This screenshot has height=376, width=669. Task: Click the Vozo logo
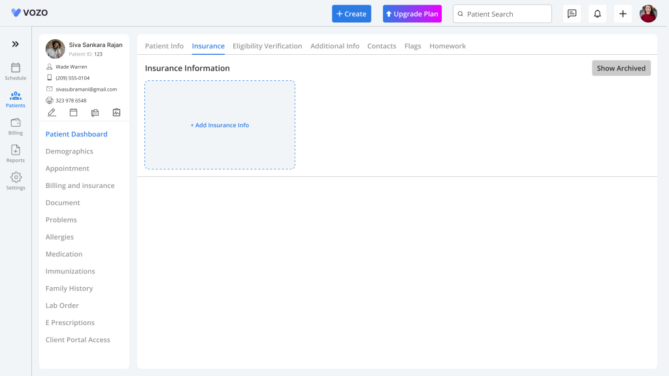(29, 13)
